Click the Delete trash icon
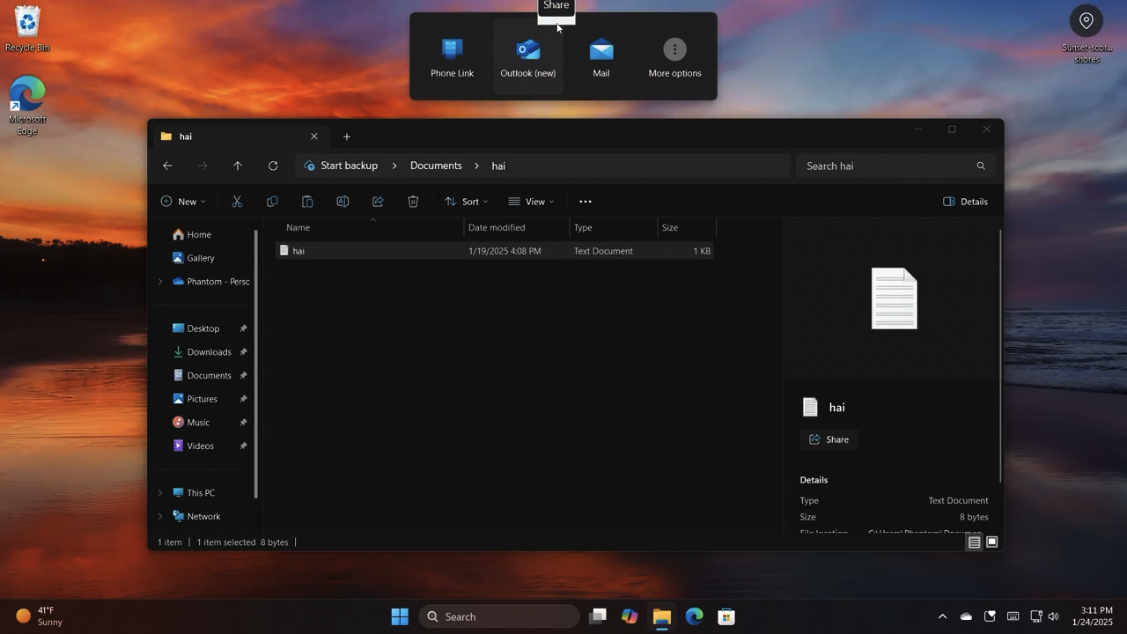1127x634 pixels. 413,201
